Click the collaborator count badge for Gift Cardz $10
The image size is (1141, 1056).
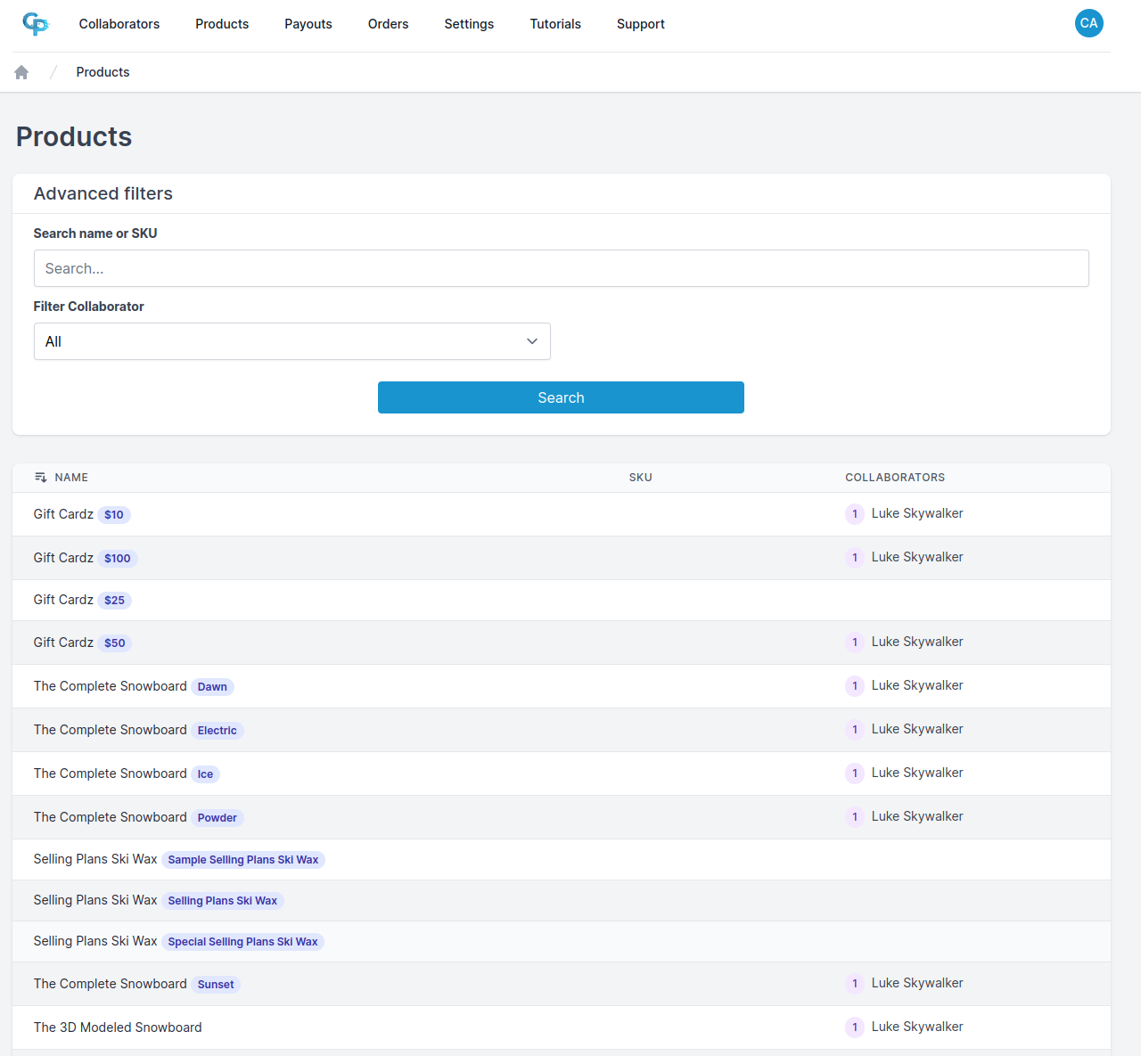pos(854,513)
